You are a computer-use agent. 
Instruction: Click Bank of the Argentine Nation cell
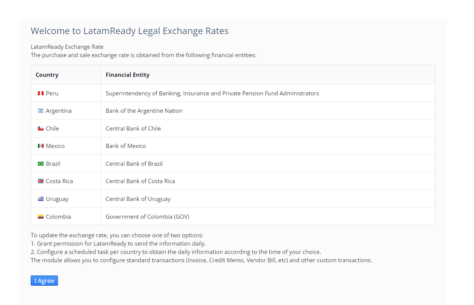click(268, 111)
